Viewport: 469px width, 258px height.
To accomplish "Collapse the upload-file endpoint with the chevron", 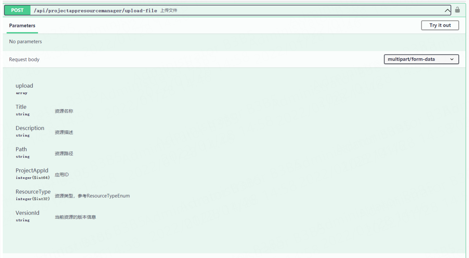I will (x=448, y=10).
